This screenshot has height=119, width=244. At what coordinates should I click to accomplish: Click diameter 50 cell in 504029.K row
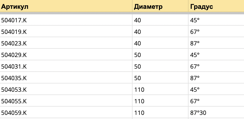coord(138,55)
